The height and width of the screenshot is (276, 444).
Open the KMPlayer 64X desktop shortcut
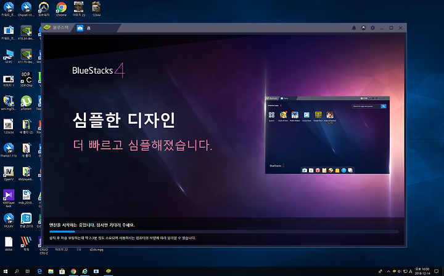(9, 199)
